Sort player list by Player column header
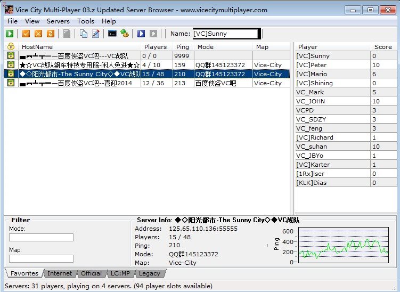The image size is (400, 292). (x=333, y=47)
